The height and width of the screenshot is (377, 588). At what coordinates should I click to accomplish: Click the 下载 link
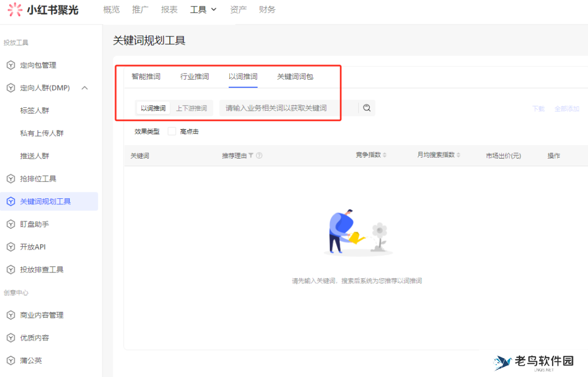coord(538,108)
